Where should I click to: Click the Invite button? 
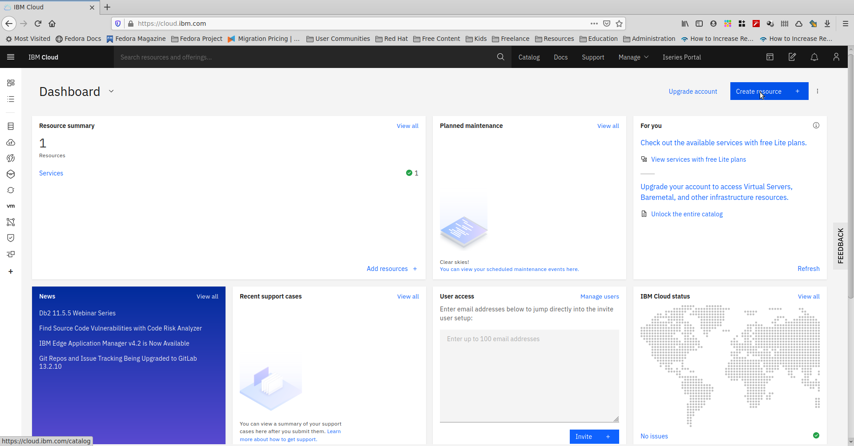pos(594,436)
